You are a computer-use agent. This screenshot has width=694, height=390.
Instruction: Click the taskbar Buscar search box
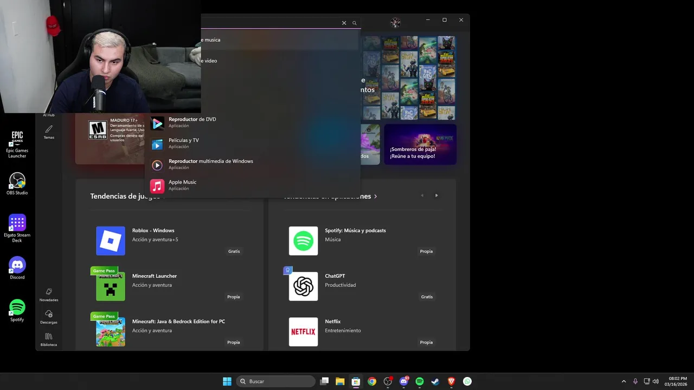(276, 381)
